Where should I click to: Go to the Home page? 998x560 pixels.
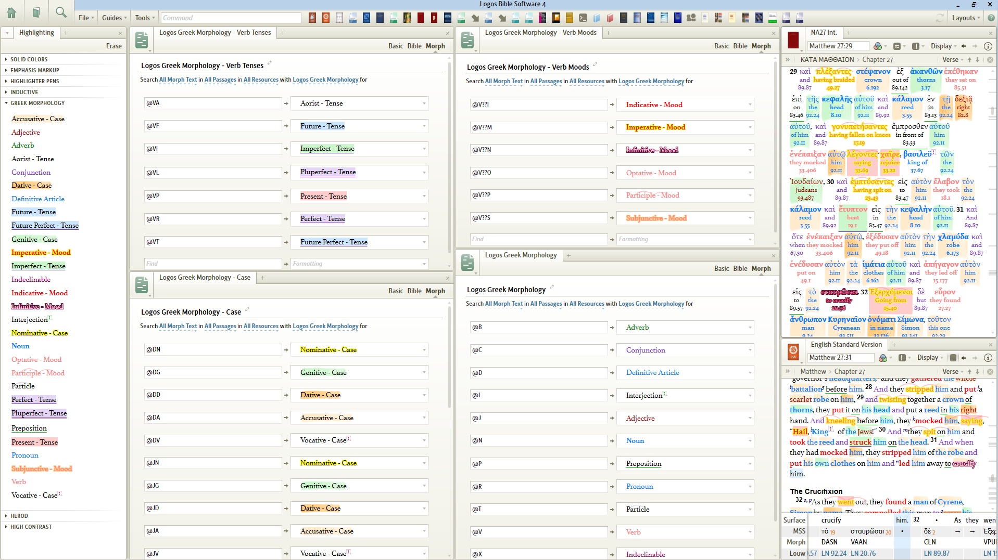click(11, 12)
